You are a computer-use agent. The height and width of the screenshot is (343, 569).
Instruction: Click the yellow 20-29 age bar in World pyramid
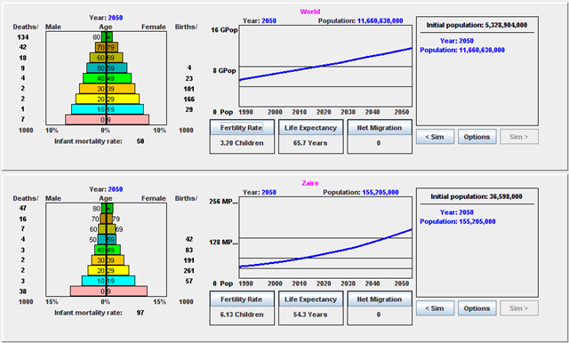click(108, 99)
